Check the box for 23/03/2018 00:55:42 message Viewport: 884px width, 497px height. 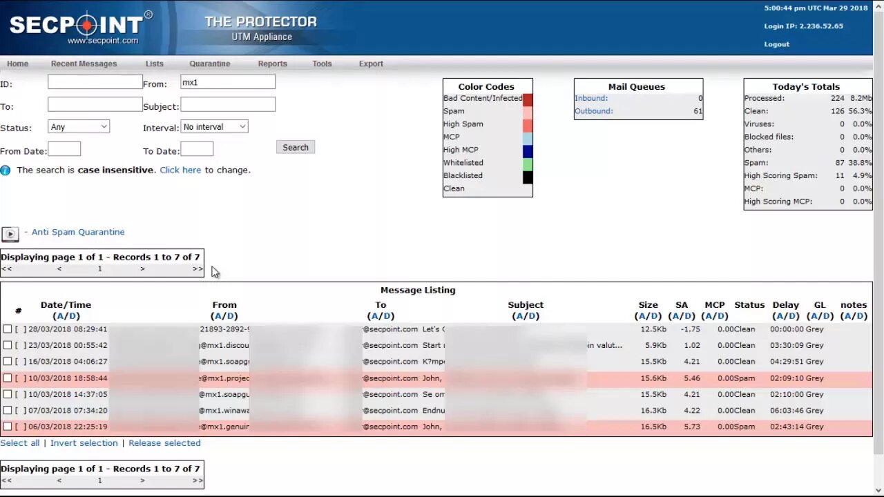click(x=8, y=345)
